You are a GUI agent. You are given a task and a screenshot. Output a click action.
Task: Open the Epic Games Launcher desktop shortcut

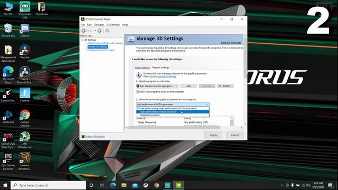[x=8, y=161]
